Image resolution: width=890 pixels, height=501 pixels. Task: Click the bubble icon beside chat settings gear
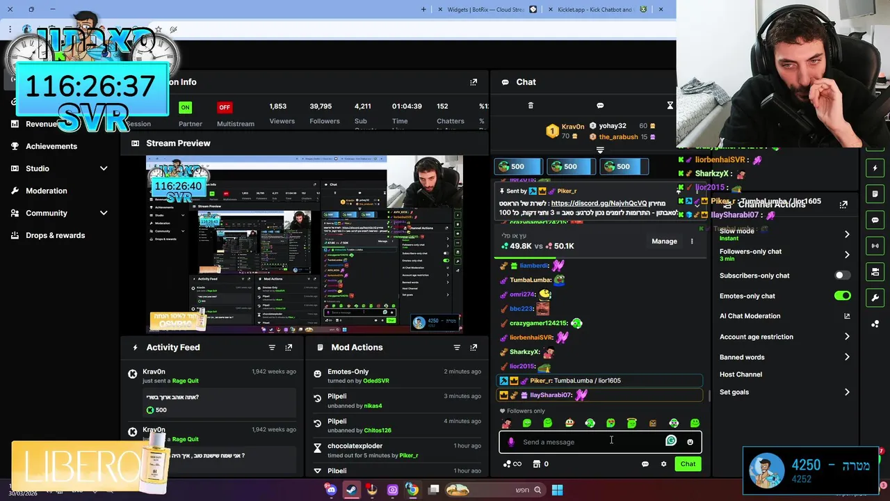pyautogui.click(x=645, y=464)
